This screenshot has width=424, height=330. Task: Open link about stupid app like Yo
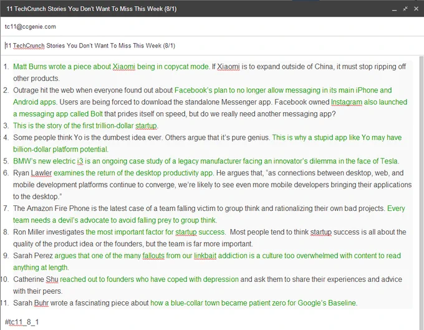tap(337, 137)
